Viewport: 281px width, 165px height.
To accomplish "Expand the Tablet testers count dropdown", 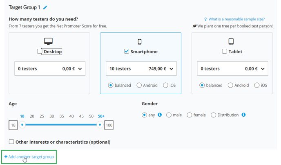I will (233, 69).
